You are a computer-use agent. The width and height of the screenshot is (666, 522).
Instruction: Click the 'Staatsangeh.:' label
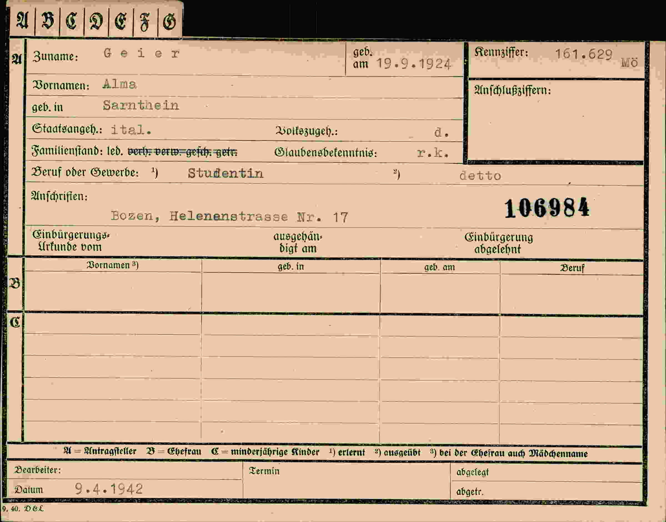pos(67,129)
